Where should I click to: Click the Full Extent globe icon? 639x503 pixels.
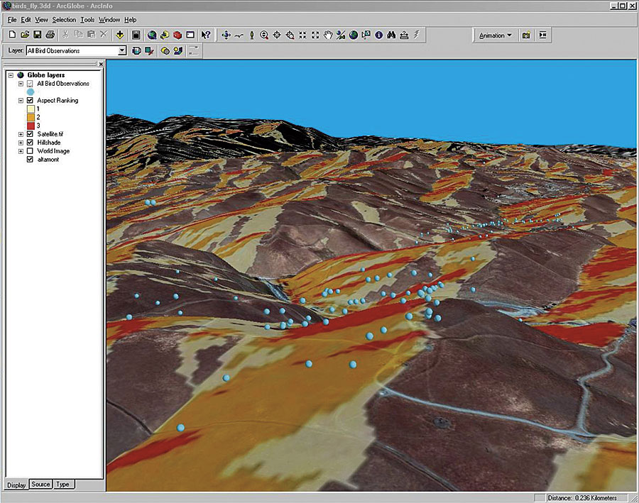tap(354, 34)
